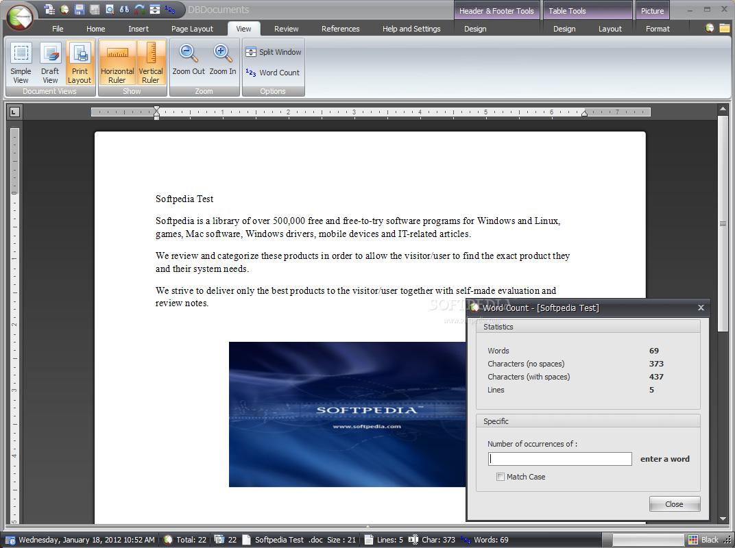This screenshot has width=735, height=548.
Task: Click the Black skin color swatch icon
Action: pos(692,540)
